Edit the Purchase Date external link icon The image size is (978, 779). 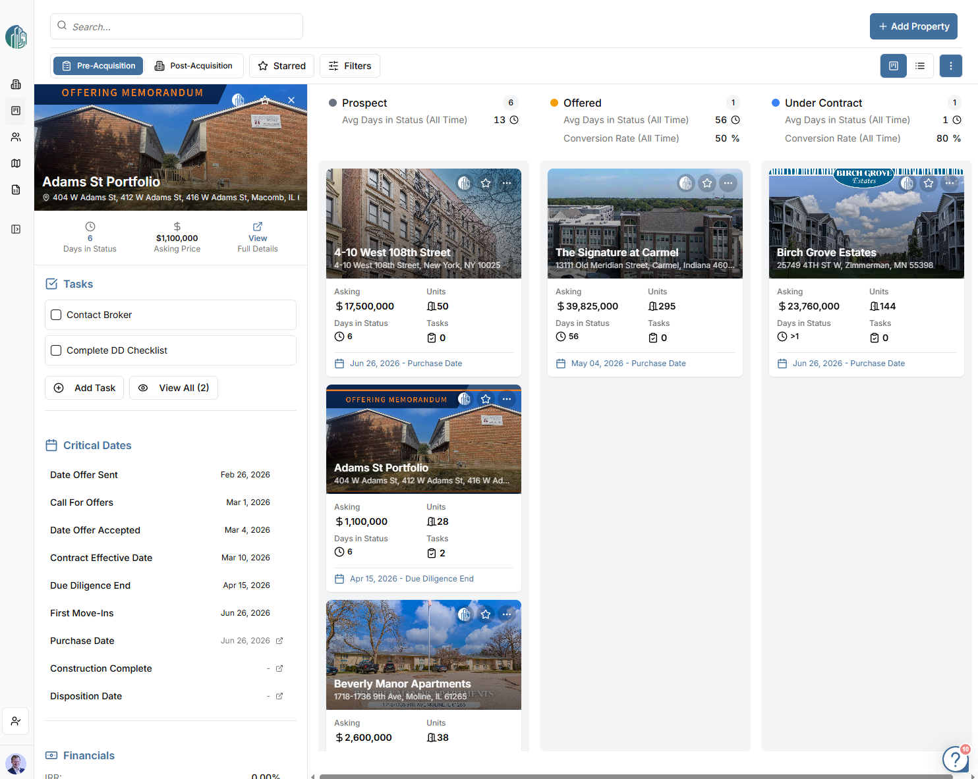coord(279,641)
